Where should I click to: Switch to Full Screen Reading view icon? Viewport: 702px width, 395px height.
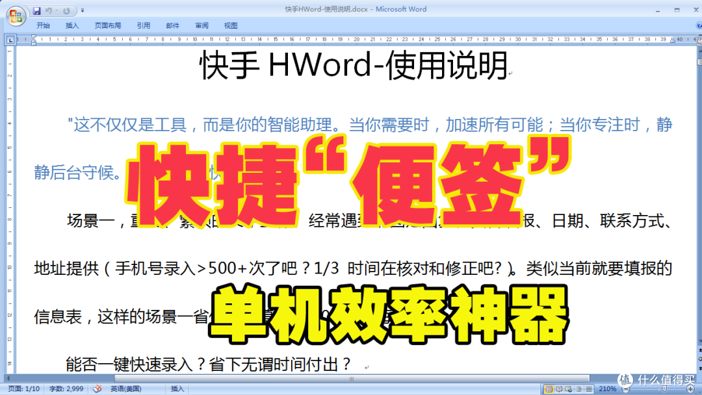pos(559,389)
